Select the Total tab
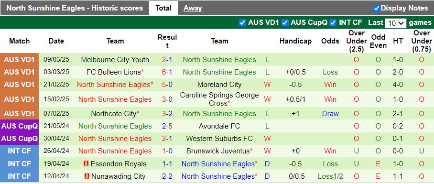 pos(163,8)
